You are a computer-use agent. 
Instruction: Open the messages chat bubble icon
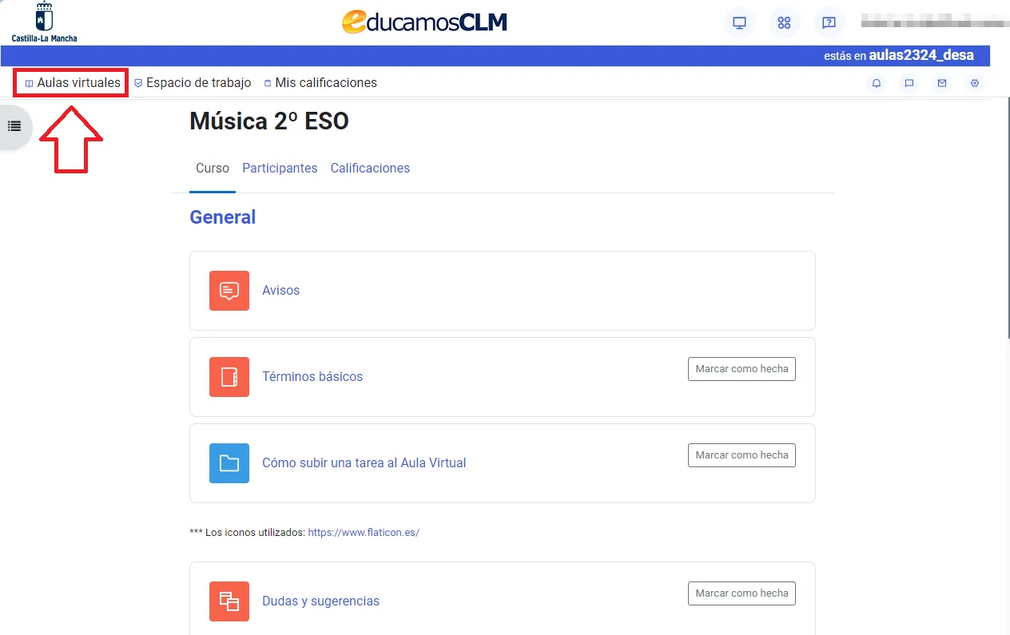click(x=909, y=82)
